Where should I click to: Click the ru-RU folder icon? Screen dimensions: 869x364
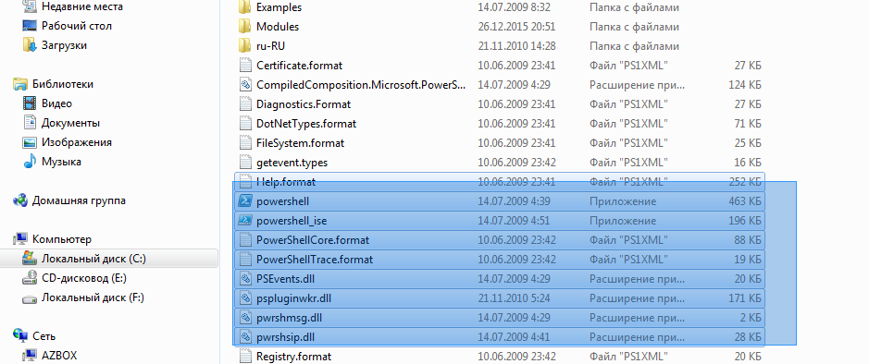(x=245, y=46)
